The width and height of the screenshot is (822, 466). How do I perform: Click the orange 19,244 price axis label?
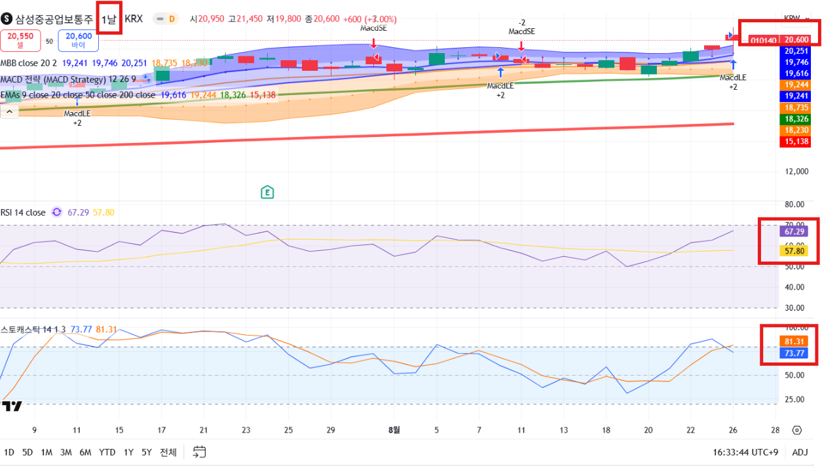click(796, 85)
